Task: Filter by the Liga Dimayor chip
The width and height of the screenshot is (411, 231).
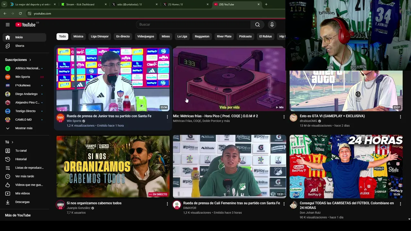Action: [100, 37]
